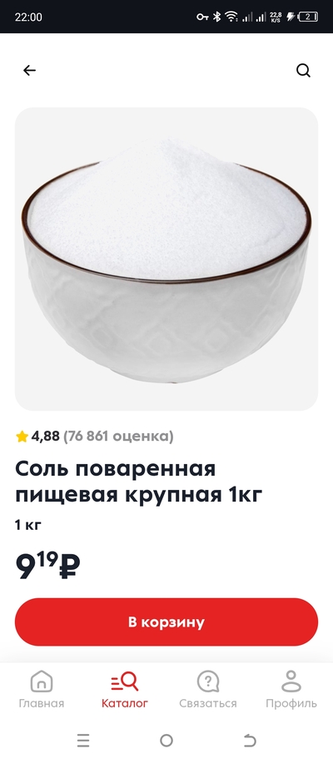
Task: Open the Связаться help tab
Action: click(208, 689)
